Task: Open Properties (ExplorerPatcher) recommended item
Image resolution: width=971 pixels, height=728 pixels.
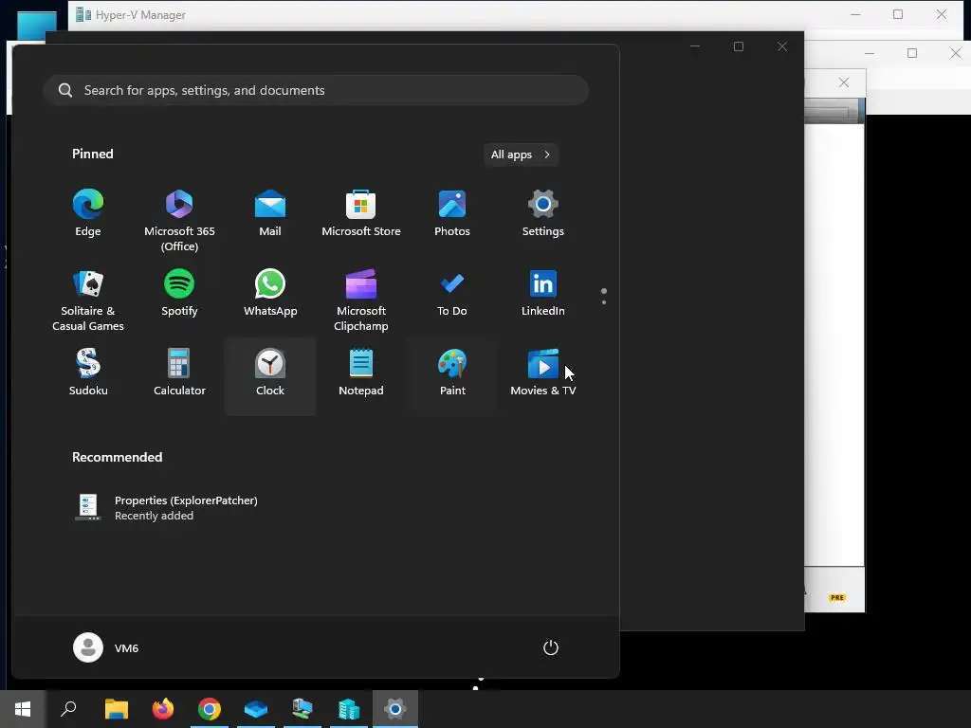Action: pyautogui.click(x=166, y=508)
